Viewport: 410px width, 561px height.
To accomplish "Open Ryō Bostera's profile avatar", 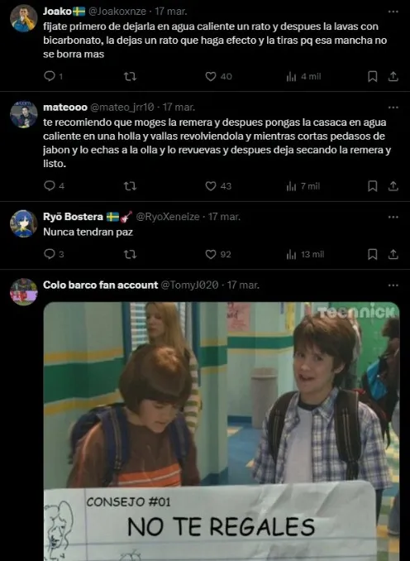I will click(x=24, y=223).
